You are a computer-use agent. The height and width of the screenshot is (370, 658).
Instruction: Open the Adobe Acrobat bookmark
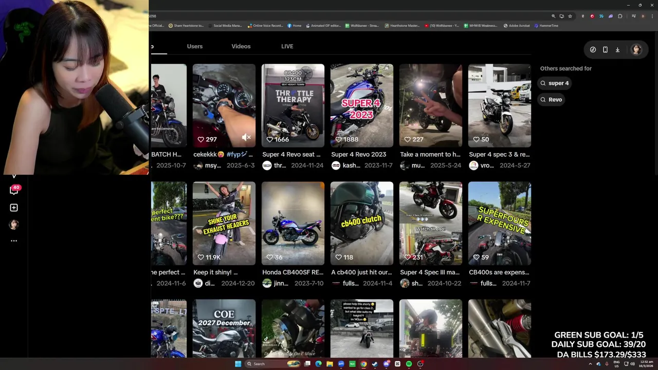[517, 26]
